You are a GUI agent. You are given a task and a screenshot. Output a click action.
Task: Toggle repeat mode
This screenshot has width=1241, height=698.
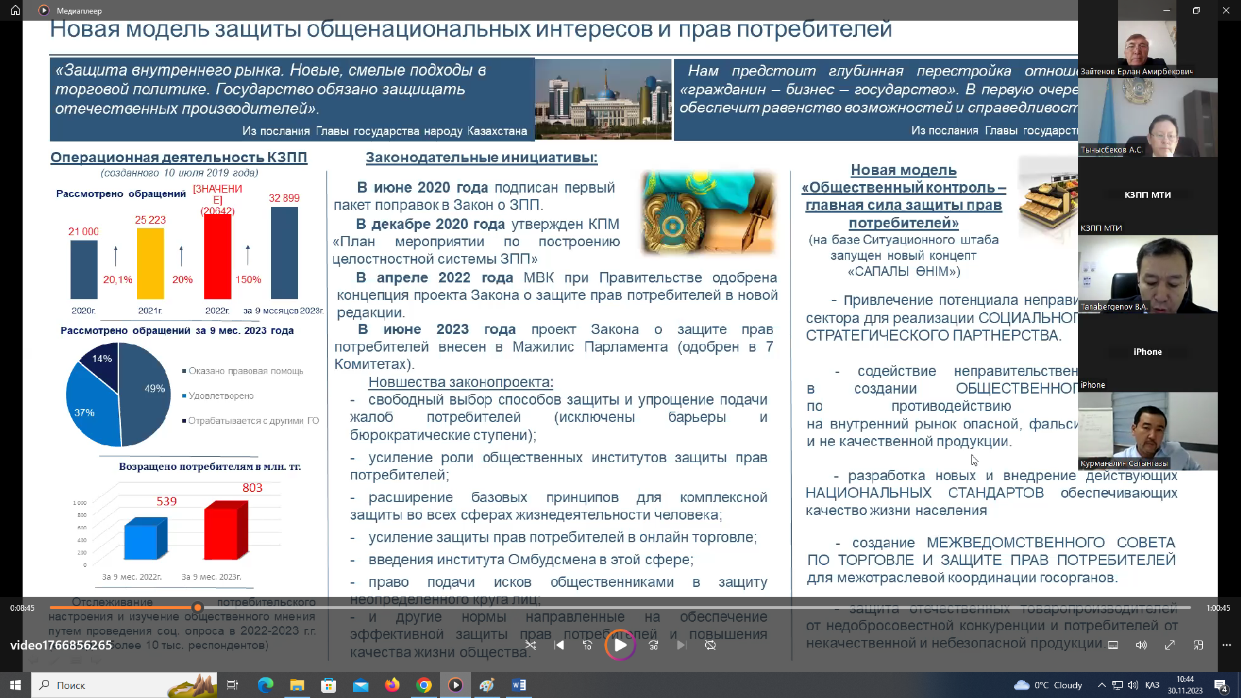click(x=710, y=645)
